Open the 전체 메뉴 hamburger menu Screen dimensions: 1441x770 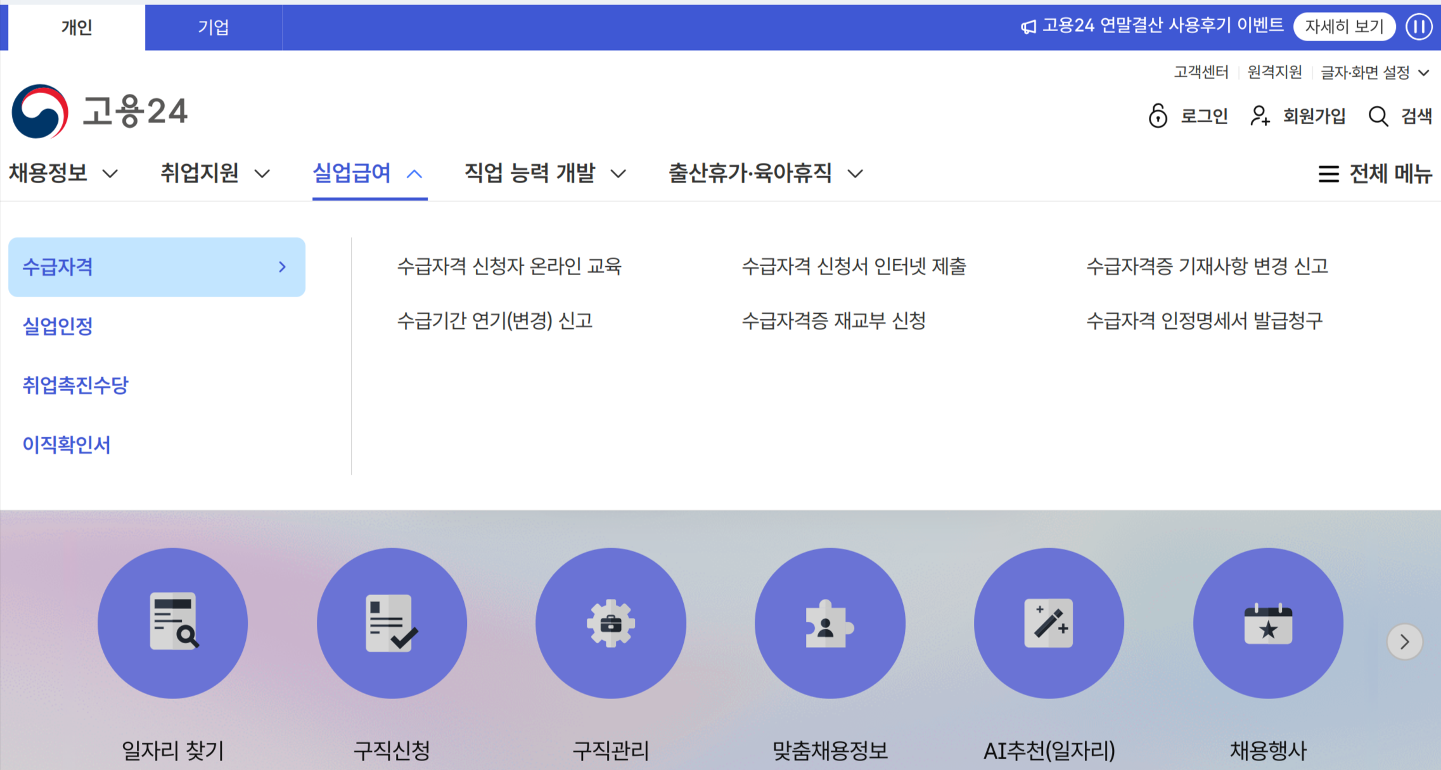1374,174
